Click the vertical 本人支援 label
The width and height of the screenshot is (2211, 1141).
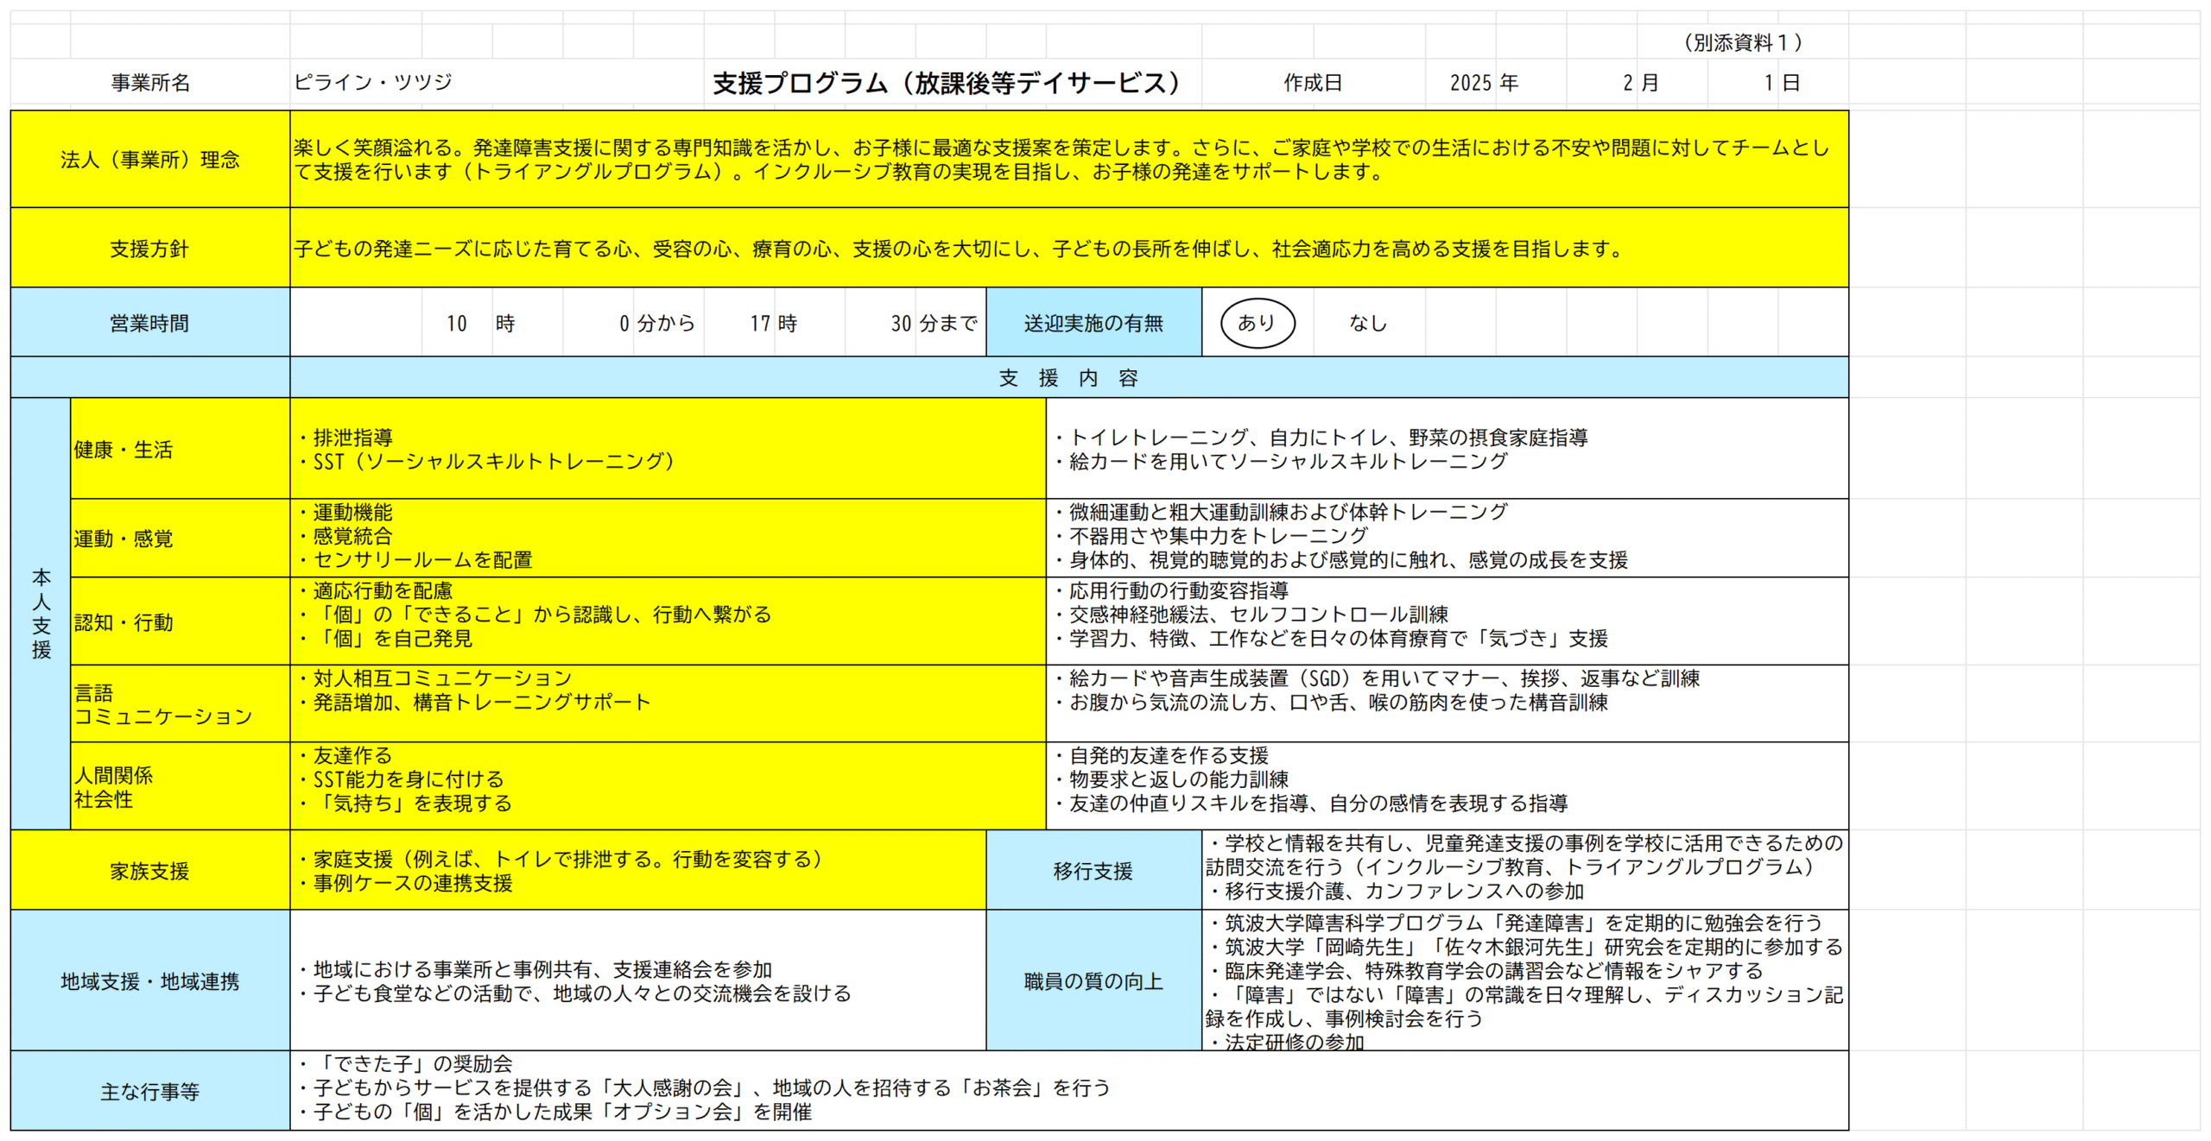coord(41,614)
